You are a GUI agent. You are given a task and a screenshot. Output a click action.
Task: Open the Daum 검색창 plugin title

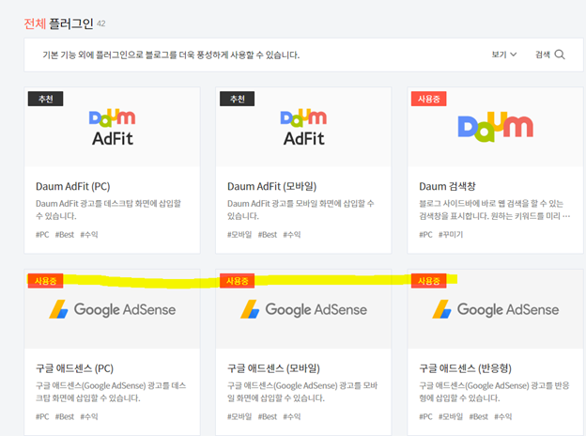[447, 186]
